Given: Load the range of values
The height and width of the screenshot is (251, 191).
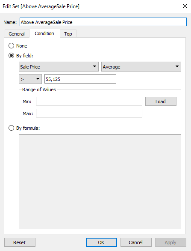Looking at the screenshot, I should [x=161, y=101].
